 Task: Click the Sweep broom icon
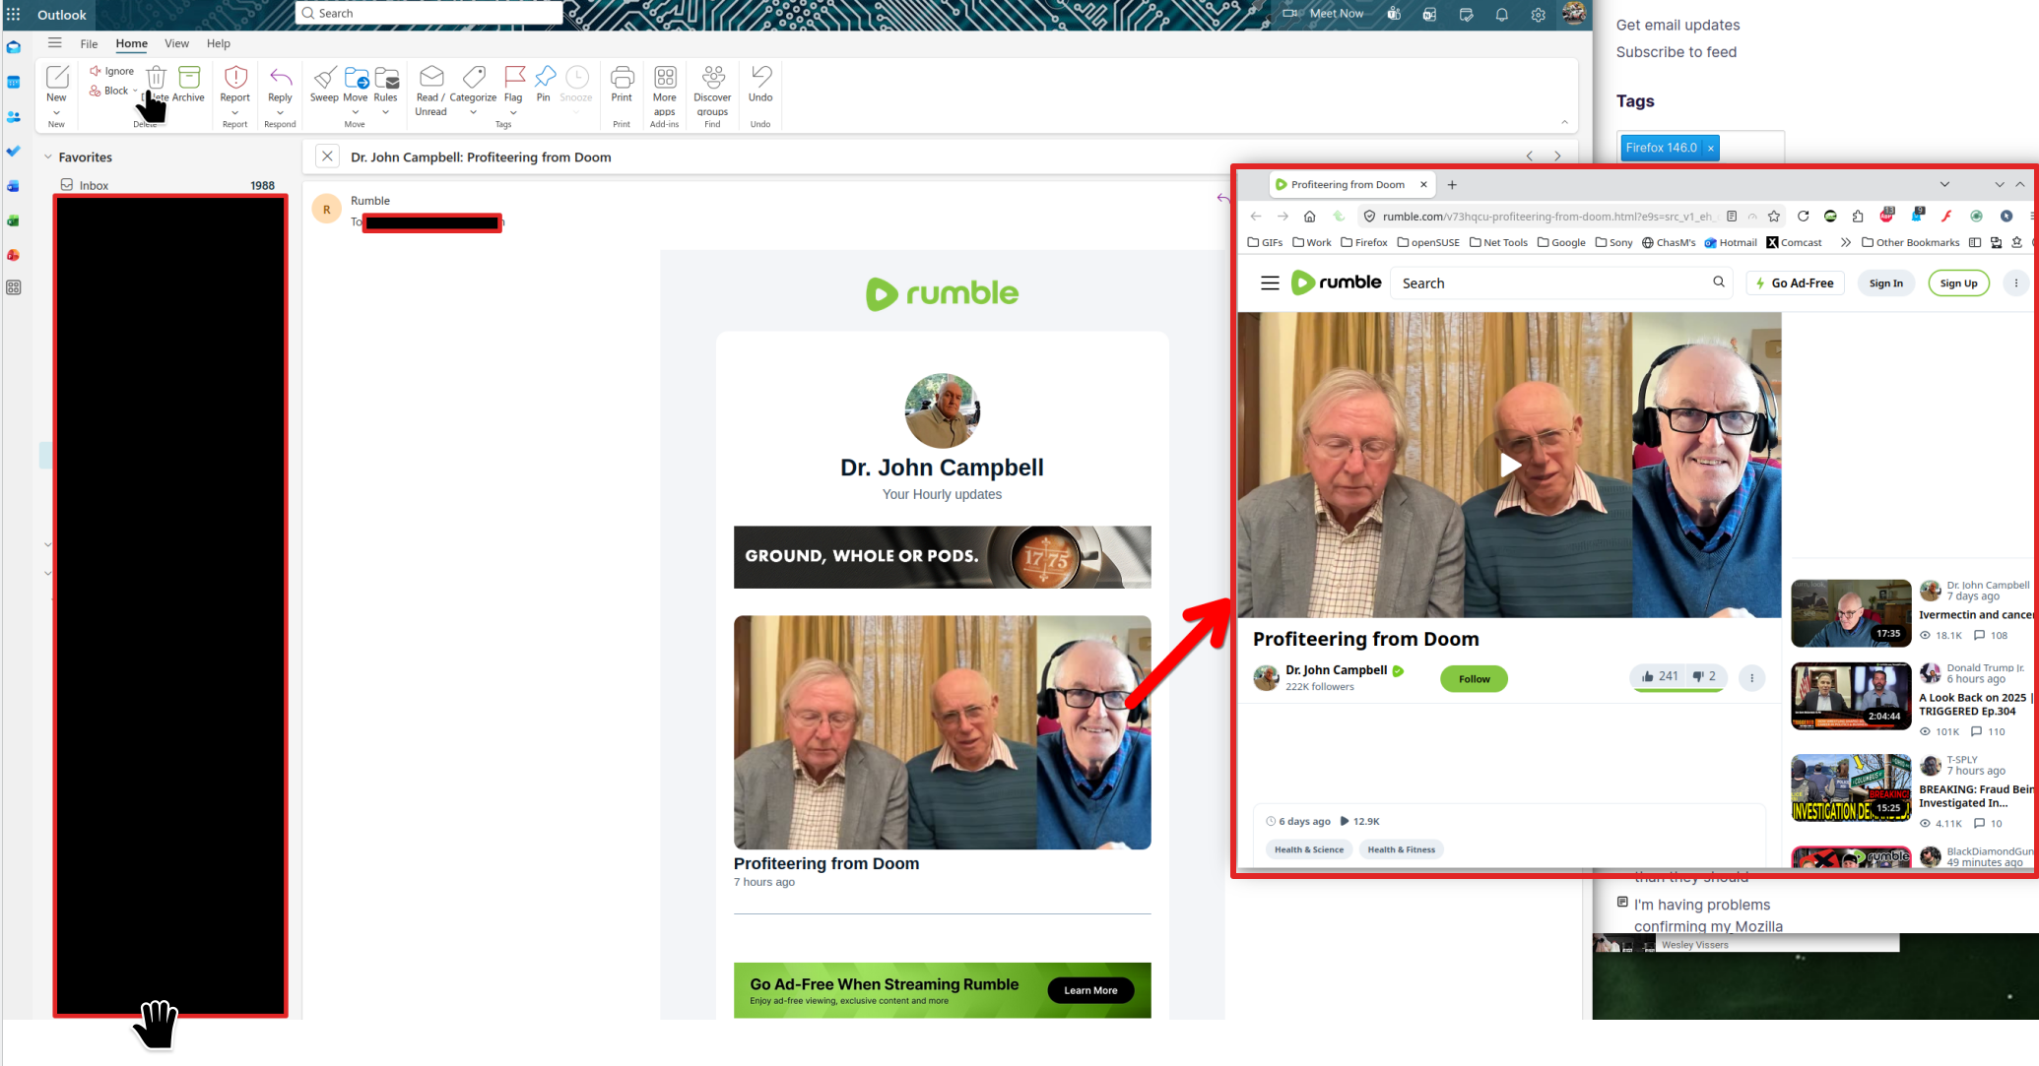324,78
